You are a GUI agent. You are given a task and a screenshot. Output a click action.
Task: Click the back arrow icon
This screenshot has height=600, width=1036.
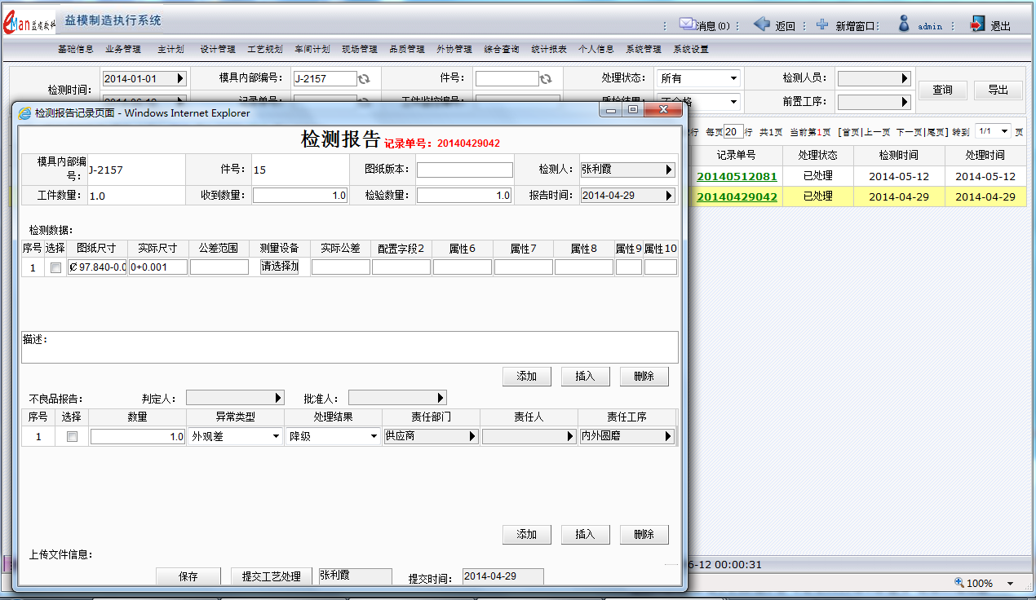(761, 24)
